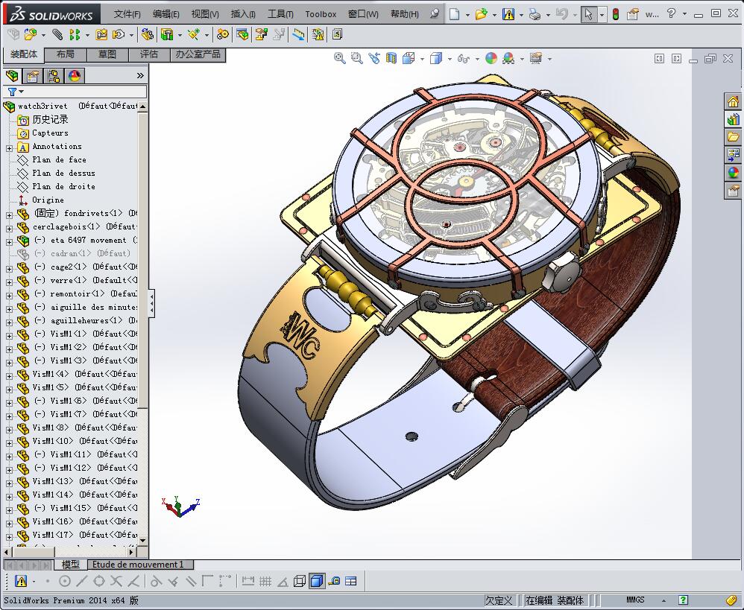Switch to Etude de mouvement 1 tab

tap(138, 565)
